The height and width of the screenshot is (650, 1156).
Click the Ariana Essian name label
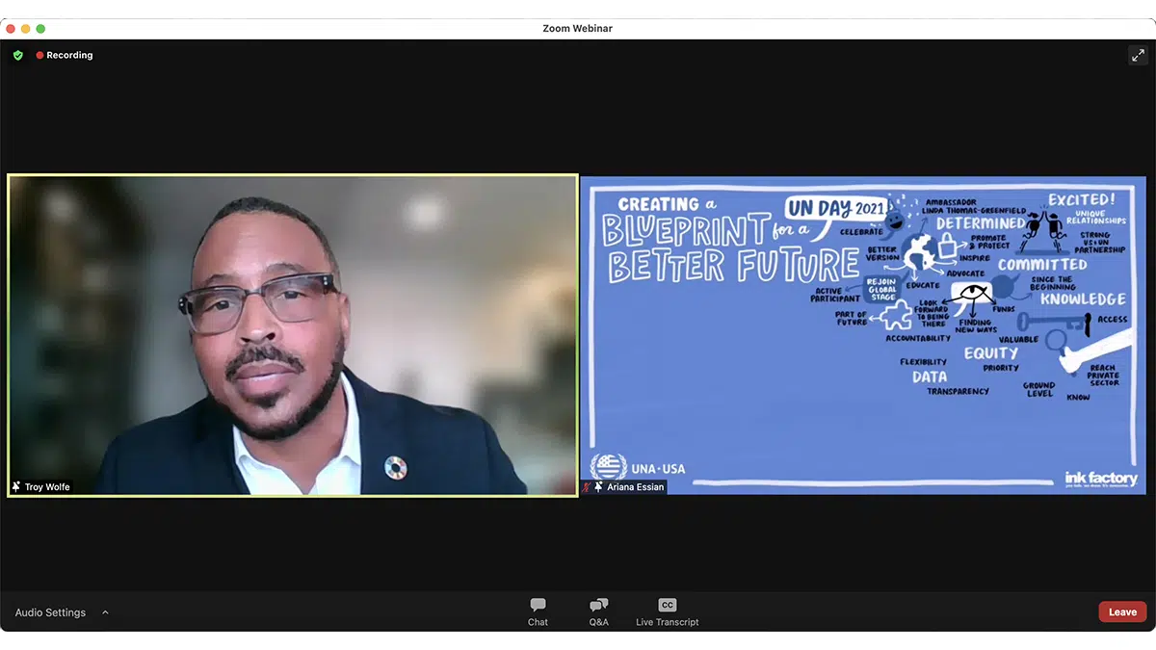(635, 487)
